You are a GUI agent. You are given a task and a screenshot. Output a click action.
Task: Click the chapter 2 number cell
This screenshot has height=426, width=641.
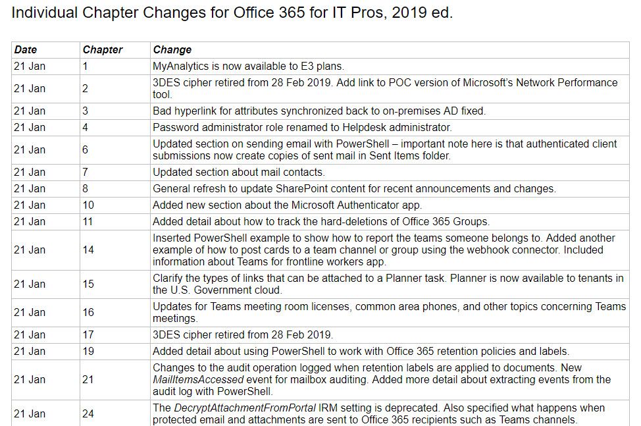(115, 89)
